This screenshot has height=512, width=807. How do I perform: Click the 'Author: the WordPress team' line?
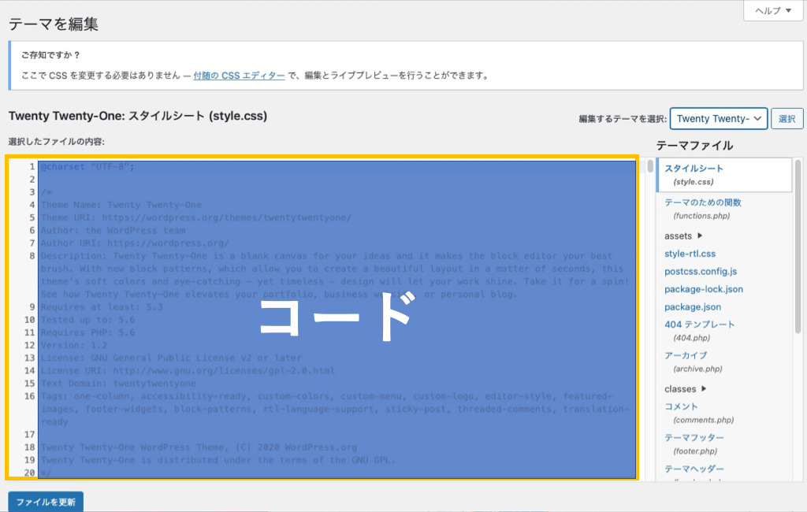click(113, 231)
